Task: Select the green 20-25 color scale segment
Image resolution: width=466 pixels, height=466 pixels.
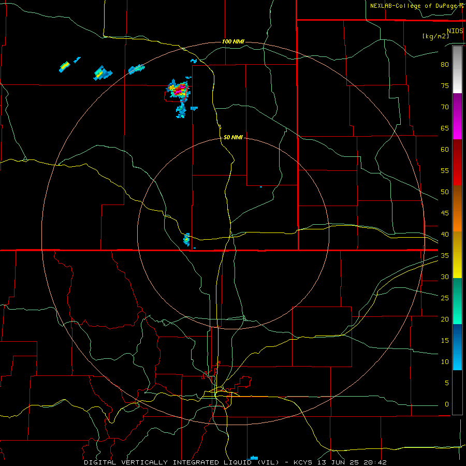Action: 457,301
